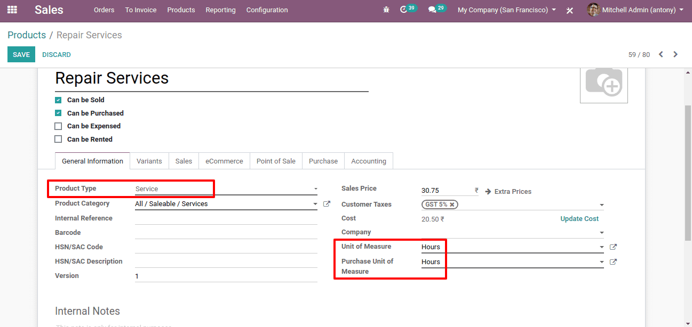Viewport: 692px width, 327px height.
Task: Open the apps grid menu icon
Action: tap(12, 10)
